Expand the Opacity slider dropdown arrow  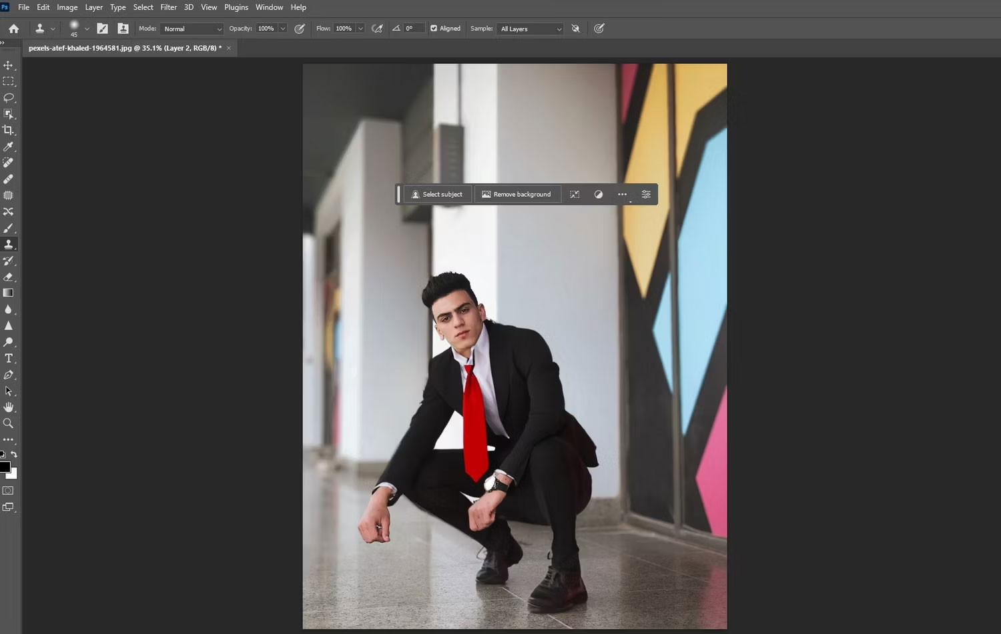click(x=283, y=29)
